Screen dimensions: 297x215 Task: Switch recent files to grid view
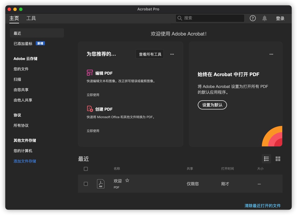tap(278, 159)
